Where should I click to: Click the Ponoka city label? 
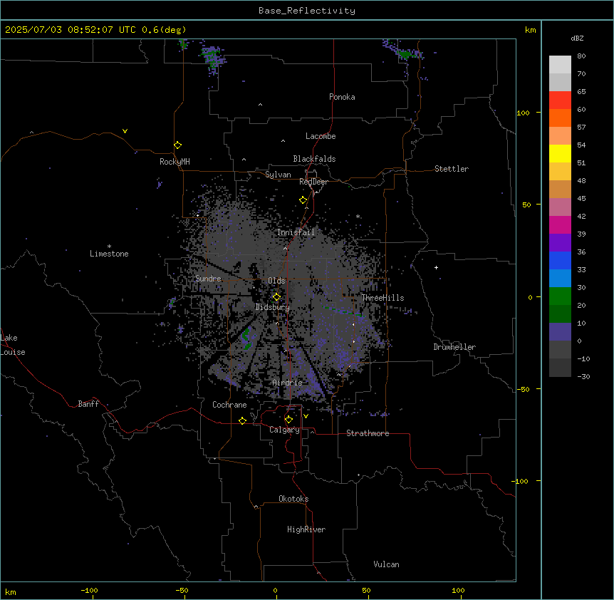point(342,97)
